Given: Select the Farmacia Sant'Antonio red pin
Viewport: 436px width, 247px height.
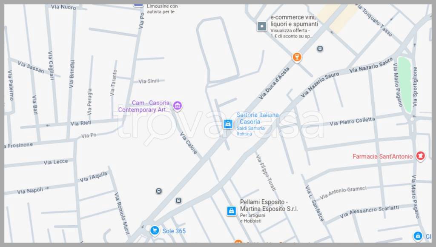Looking at the screenshot, I should [x=420, y=156].
